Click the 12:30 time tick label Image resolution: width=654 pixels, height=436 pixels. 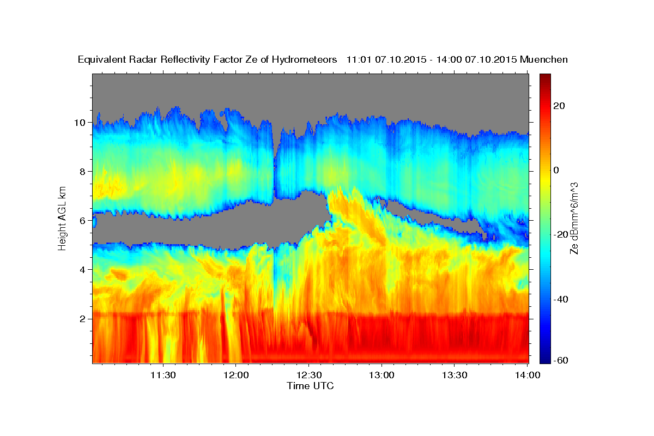pyautogui.click(x=308, y=376)
